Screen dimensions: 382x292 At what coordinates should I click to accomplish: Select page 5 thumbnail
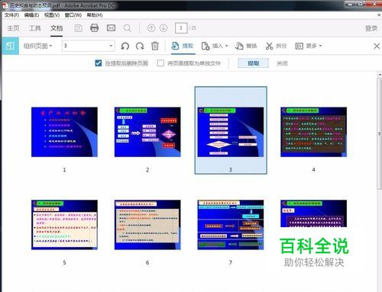click(64, 225)
